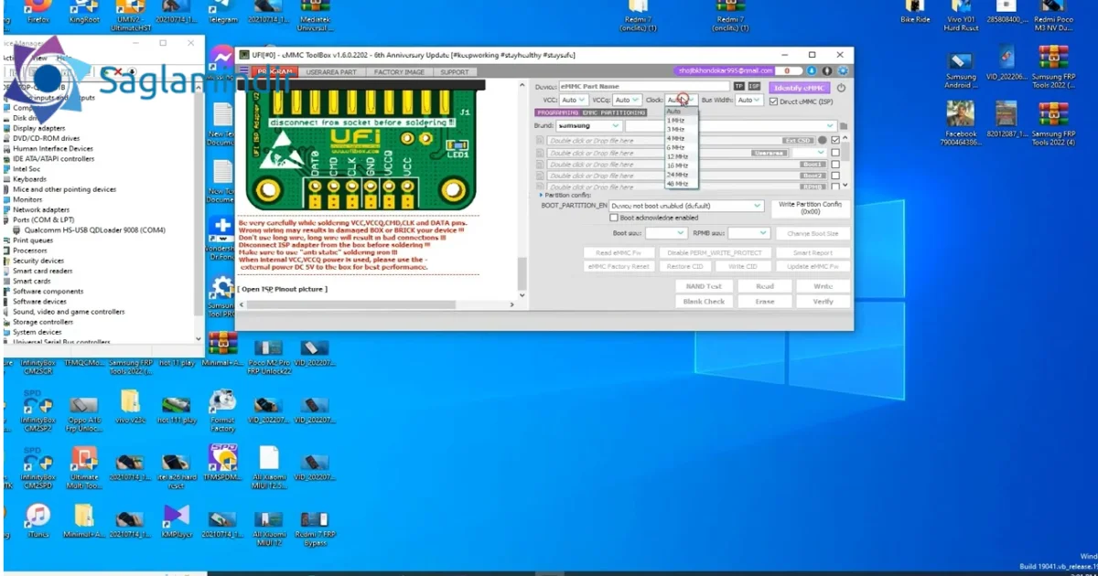Viewport: 1098px width, 576px height.
Task: Open the Brand dropdown showing samsung
Action: (589, 125)
